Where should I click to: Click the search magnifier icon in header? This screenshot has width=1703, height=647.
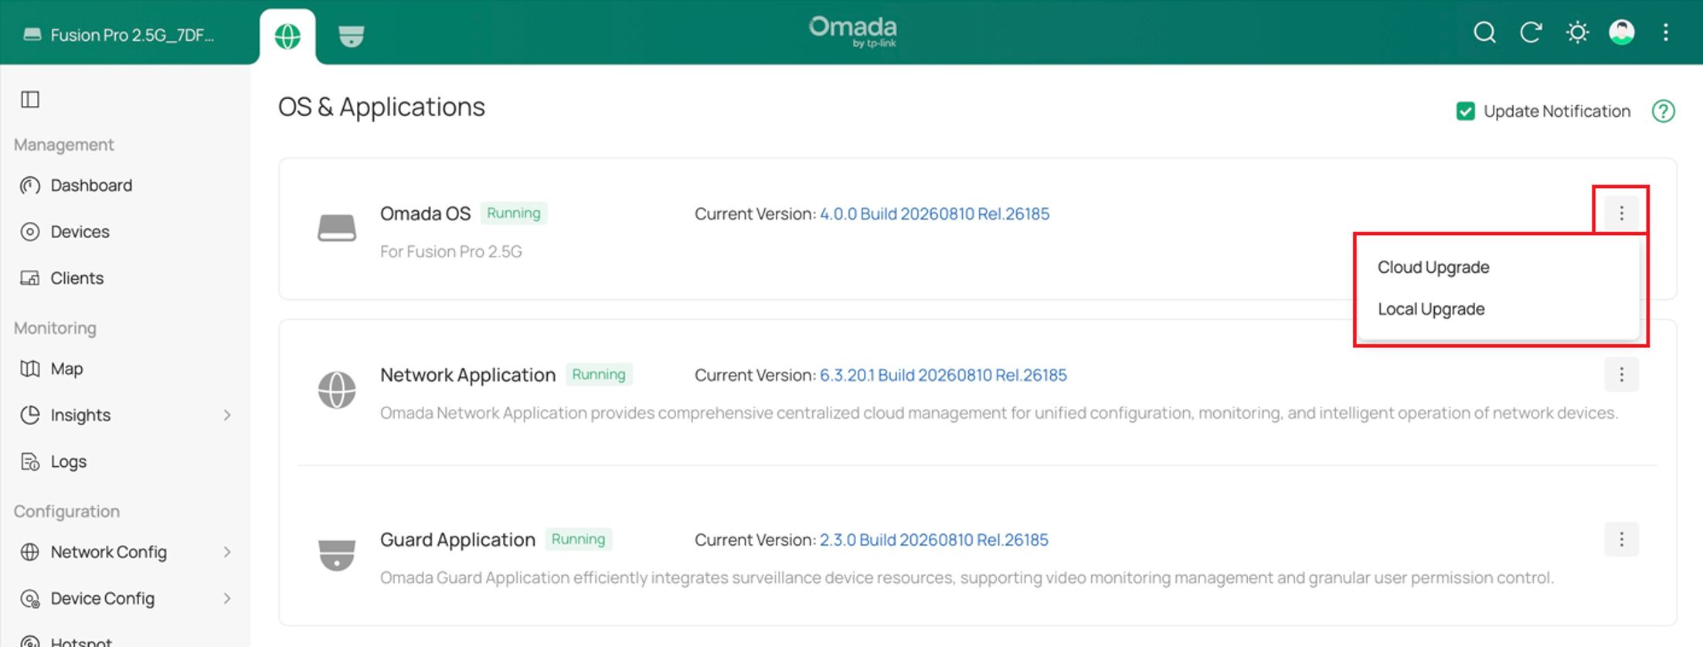pos(1484,32)
